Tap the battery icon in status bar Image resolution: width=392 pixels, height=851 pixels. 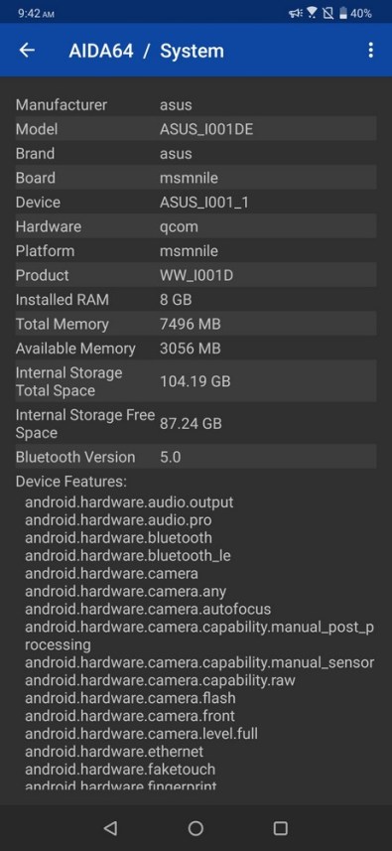[343, 13]
